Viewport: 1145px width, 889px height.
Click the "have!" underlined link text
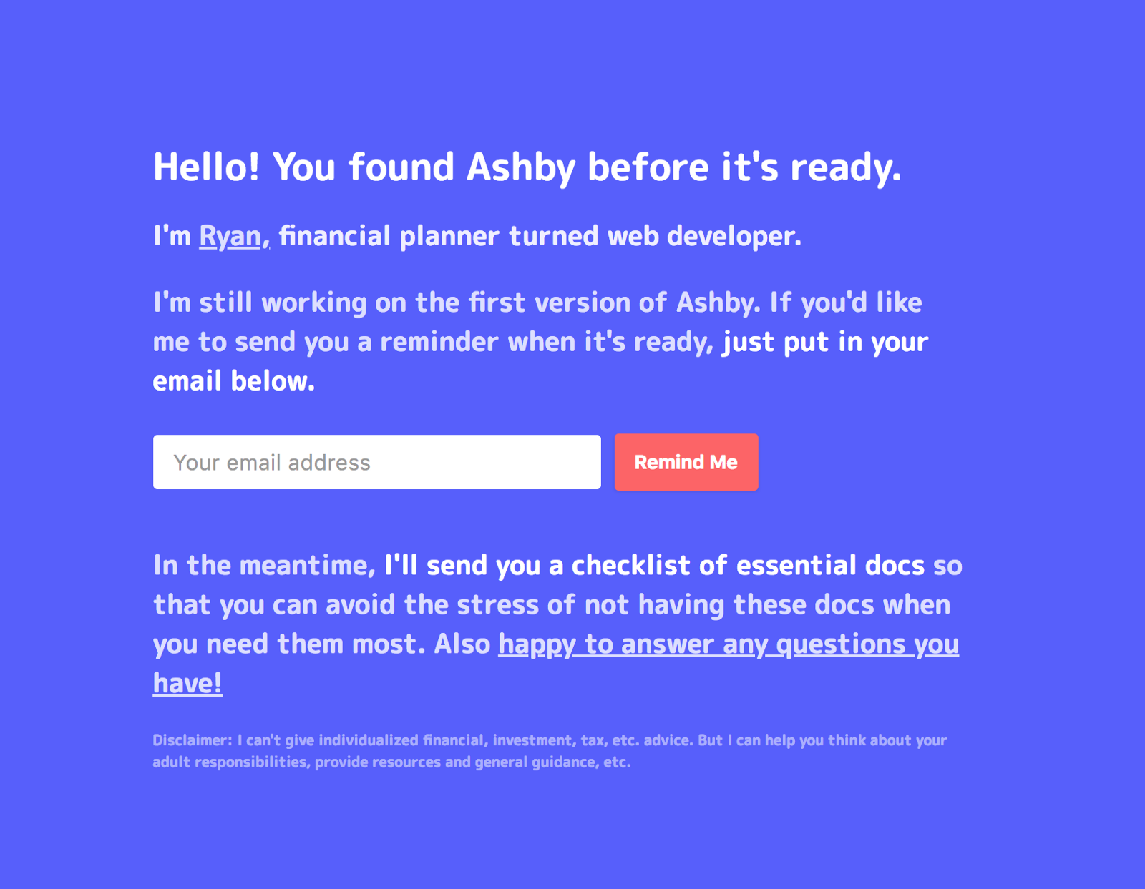pyautogui.click(x=187, y=684)
